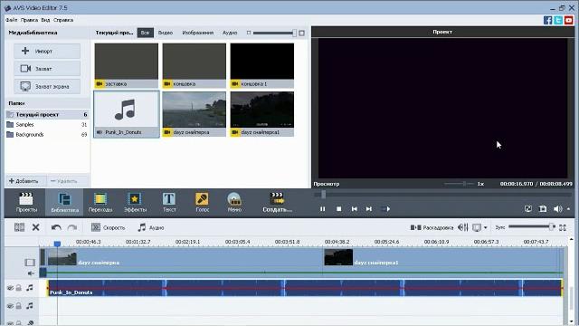Click the music note icon of Punk_In_Donuts track
The width and height of the screenshot is (579, 326).
point(30,288)
